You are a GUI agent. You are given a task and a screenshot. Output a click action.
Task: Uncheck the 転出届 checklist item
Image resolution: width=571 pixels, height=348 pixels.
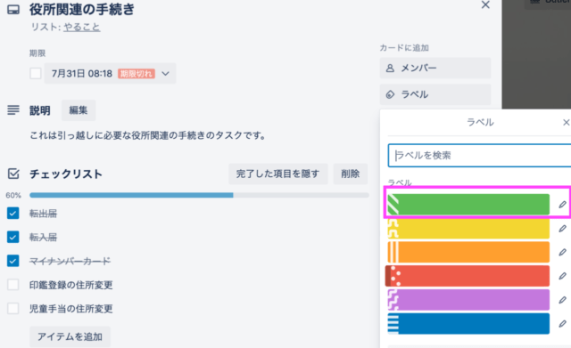12,214
